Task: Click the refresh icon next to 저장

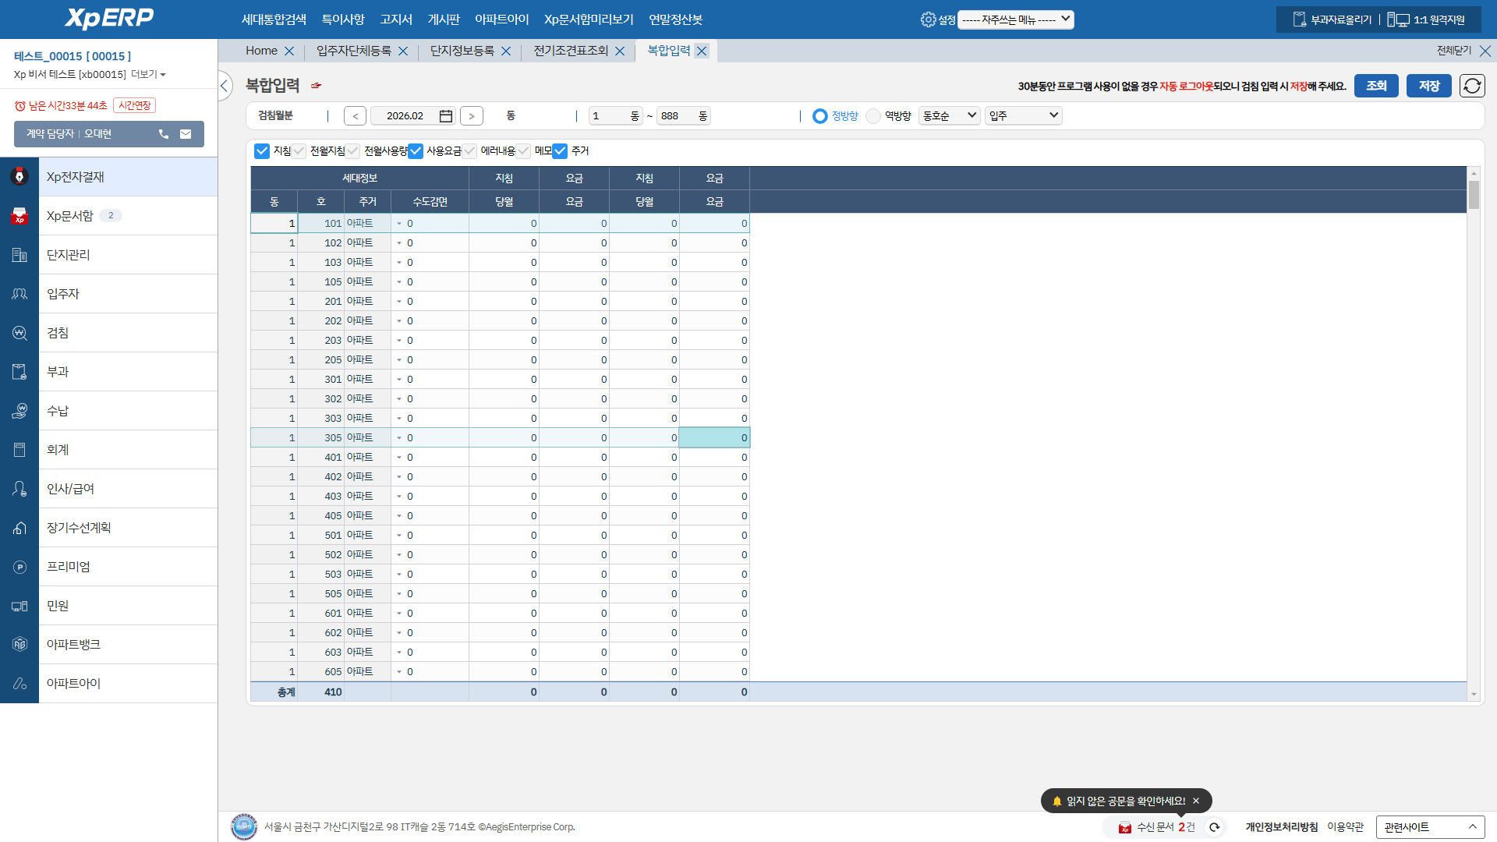Action: (1472, 86)
